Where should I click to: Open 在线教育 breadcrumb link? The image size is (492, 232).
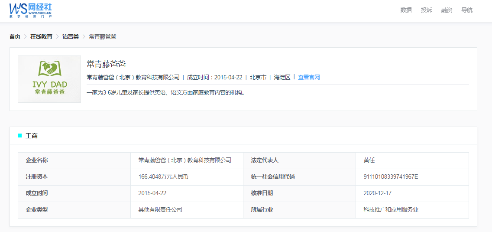click(x=42, y=36)
